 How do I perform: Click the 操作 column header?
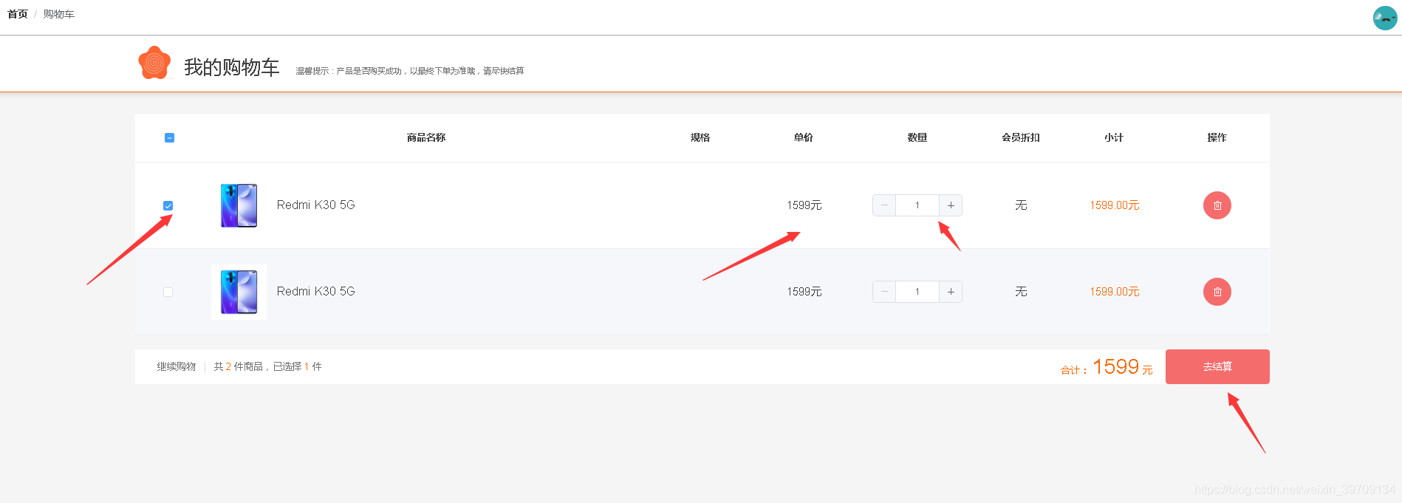pyautogui.click(x=1217, y=137)
